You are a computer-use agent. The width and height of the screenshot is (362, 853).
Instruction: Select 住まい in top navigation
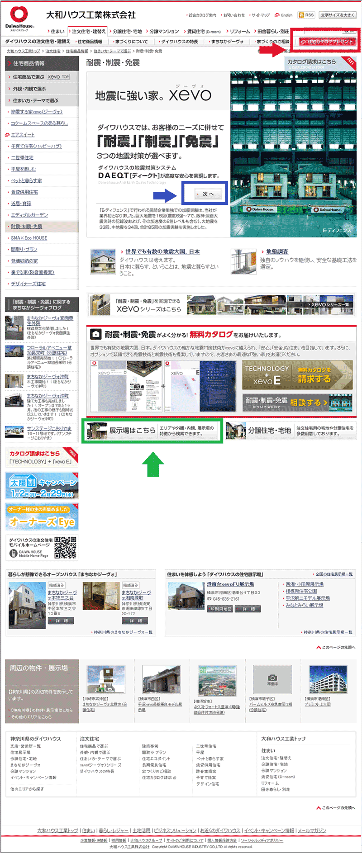point(56,32)
